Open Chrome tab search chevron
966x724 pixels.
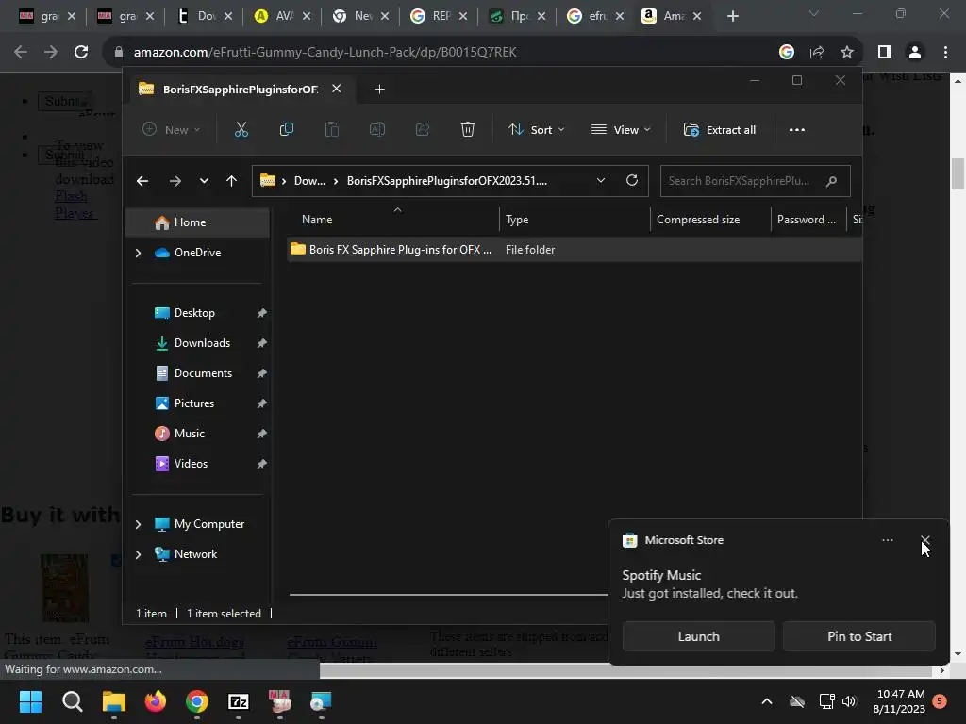(814, 13)
